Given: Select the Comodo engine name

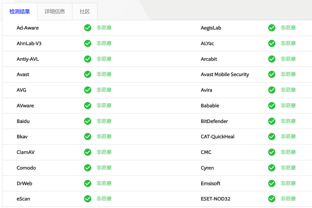Looking at the screenshot, I should (26, 168).
